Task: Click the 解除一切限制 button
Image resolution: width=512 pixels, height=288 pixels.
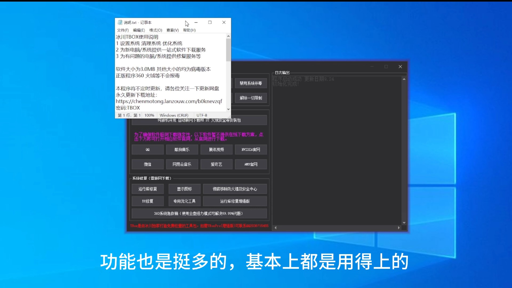Action: (x=251, y=98)
